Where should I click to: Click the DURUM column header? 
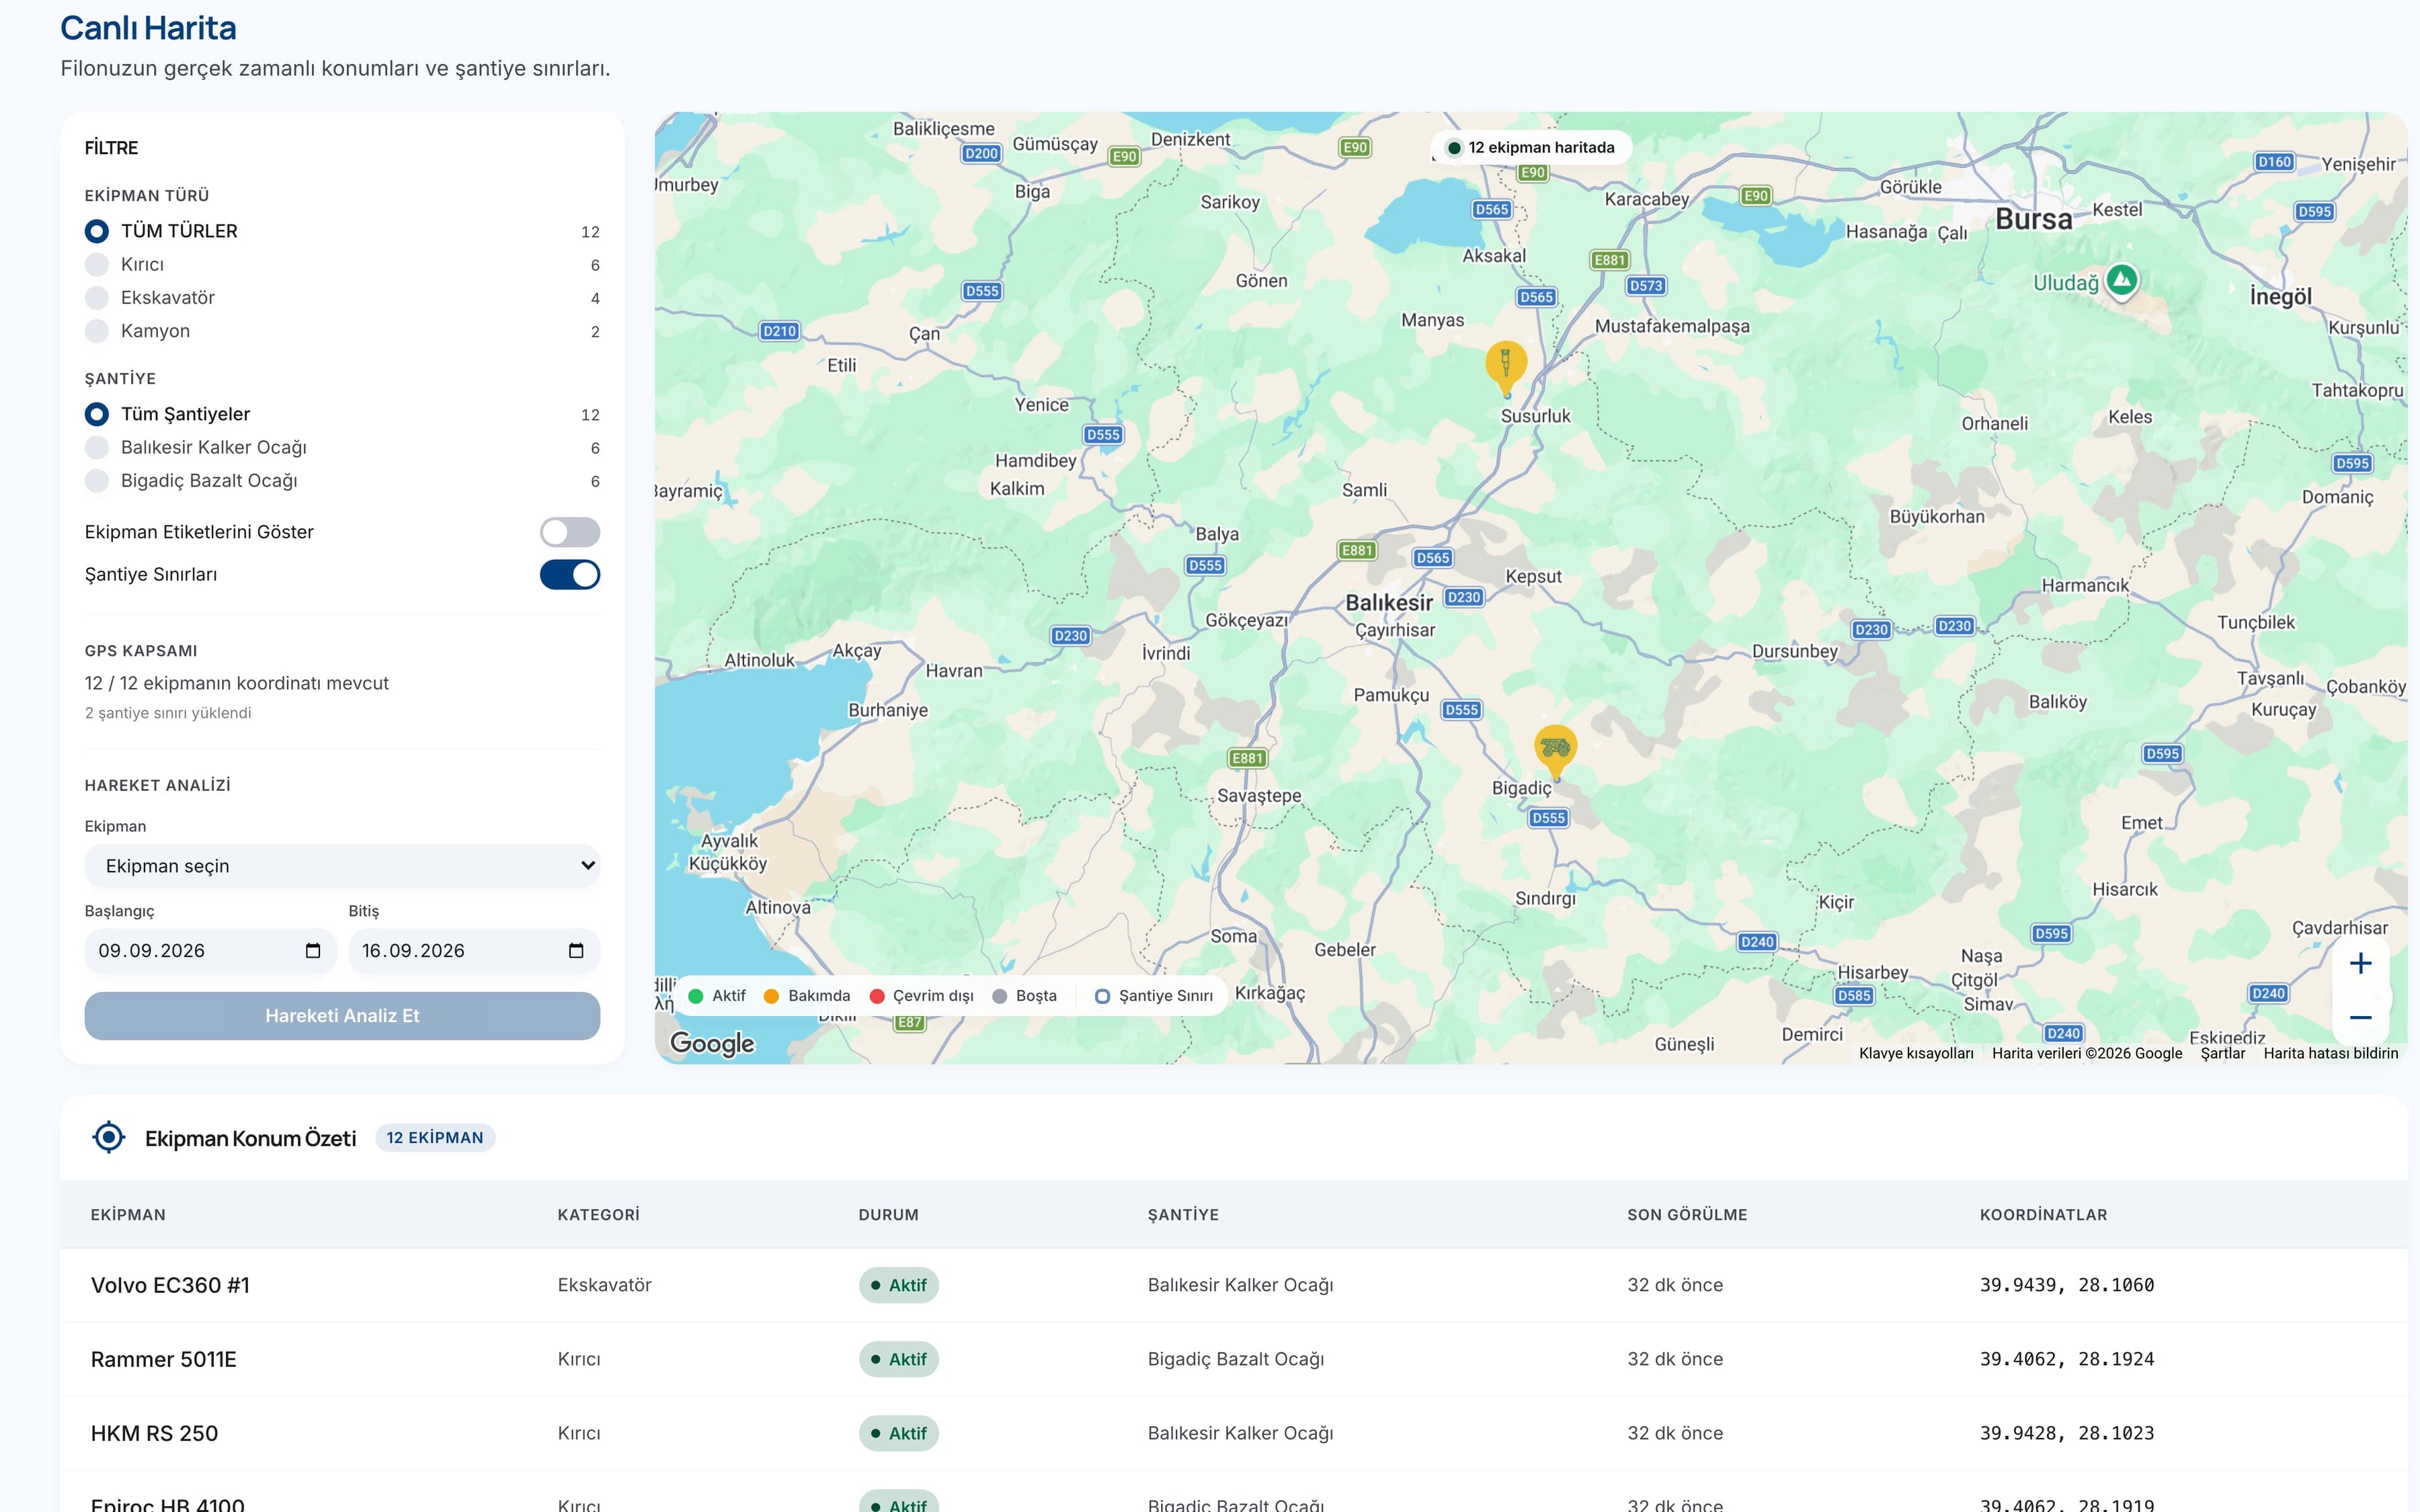click(888, 1215)
